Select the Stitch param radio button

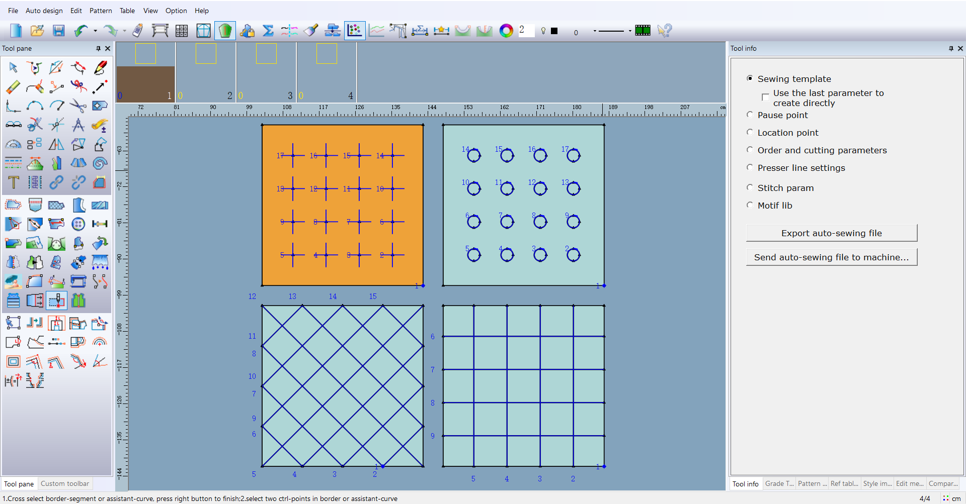(x=750, y=187)
